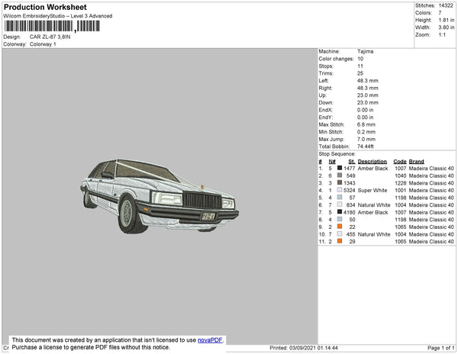
Task: Click the Page 1 of 1 indicator
Action: tap(439, 348)
